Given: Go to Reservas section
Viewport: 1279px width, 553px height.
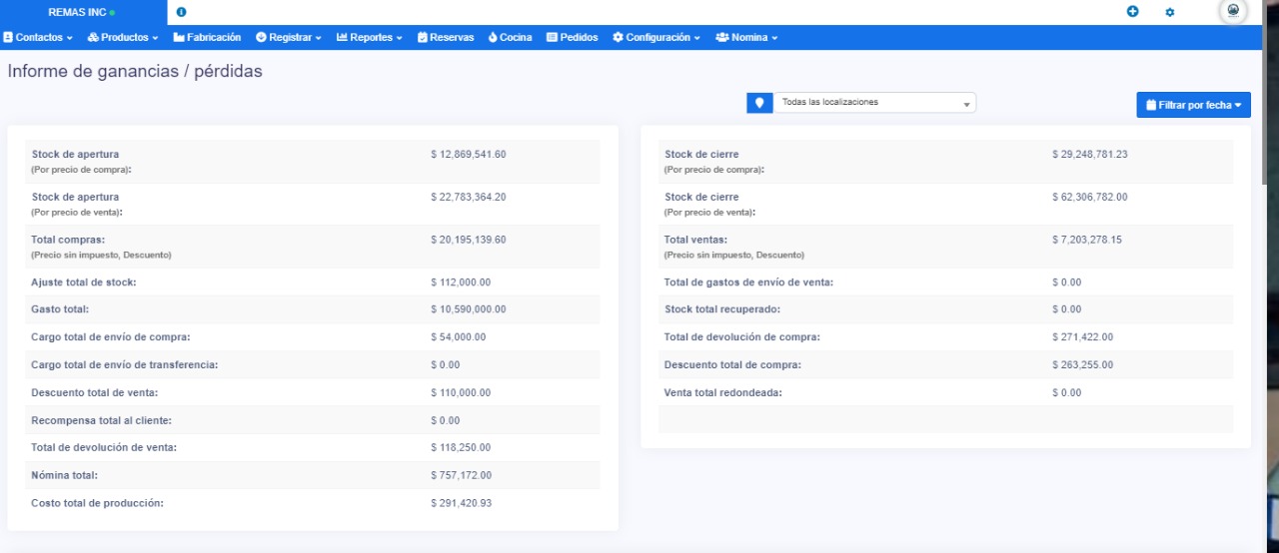Looking at the screenshot, I should [x=446, y=37].
